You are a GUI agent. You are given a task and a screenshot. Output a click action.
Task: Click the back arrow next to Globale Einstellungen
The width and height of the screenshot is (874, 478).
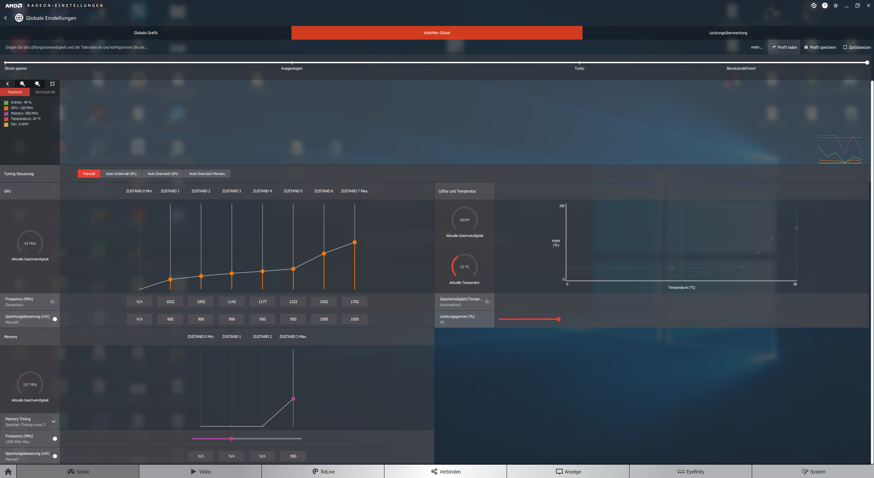(5, 18)
